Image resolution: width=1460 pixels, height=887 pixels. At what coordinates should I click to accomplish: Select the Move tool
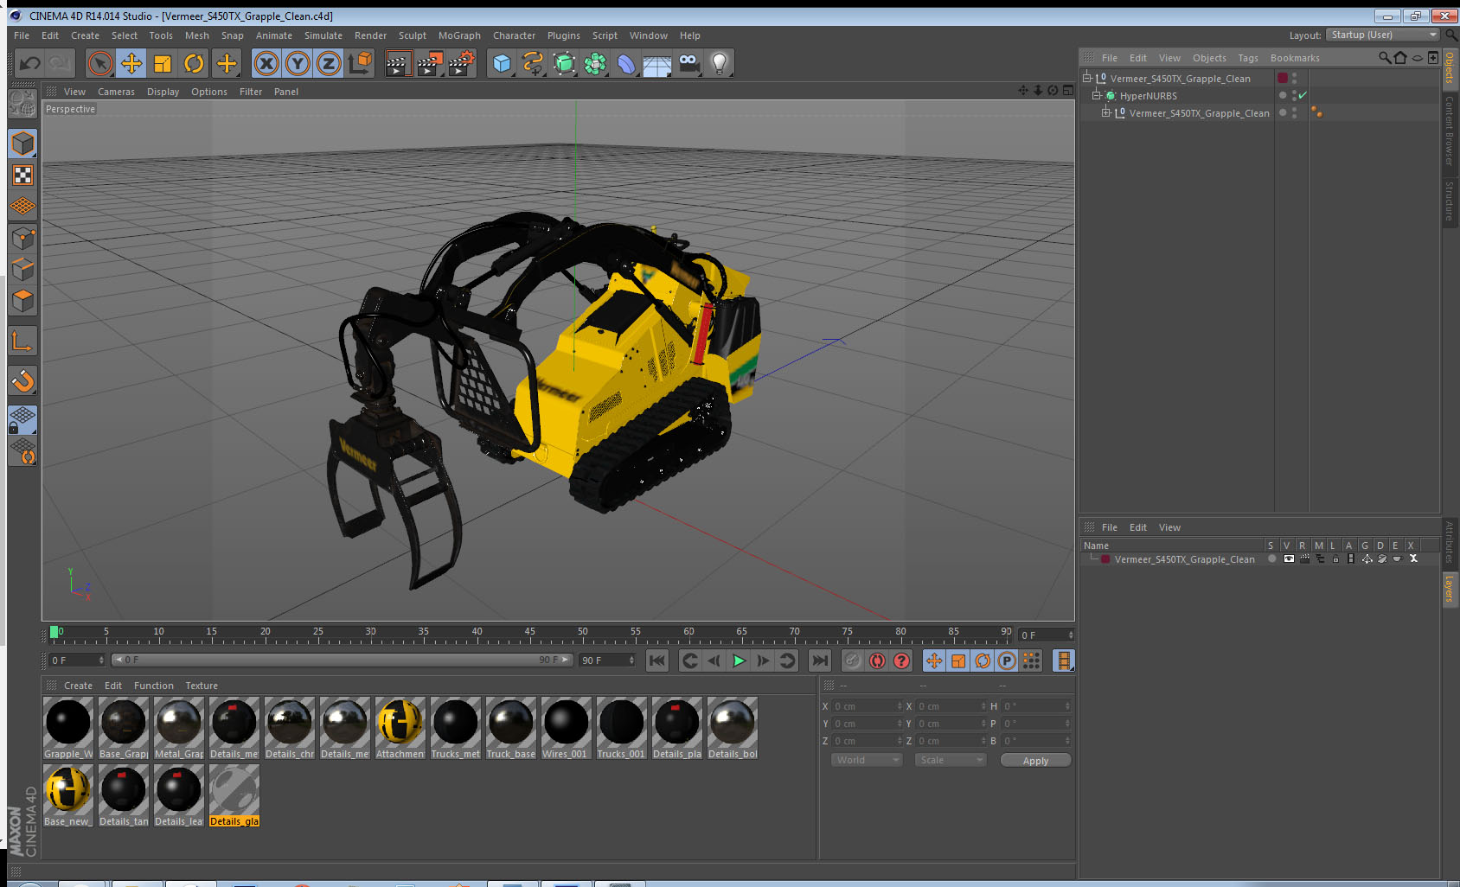[131, 63]
